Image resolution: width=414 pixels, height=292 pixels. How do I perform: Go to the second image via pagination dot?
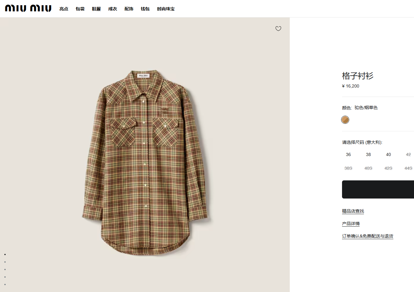click(5, 262)
